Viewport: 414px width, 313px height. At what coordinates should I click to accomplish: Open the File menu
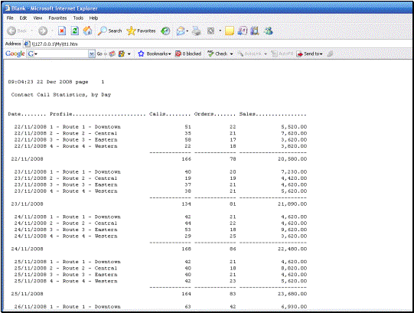point(10,18)
